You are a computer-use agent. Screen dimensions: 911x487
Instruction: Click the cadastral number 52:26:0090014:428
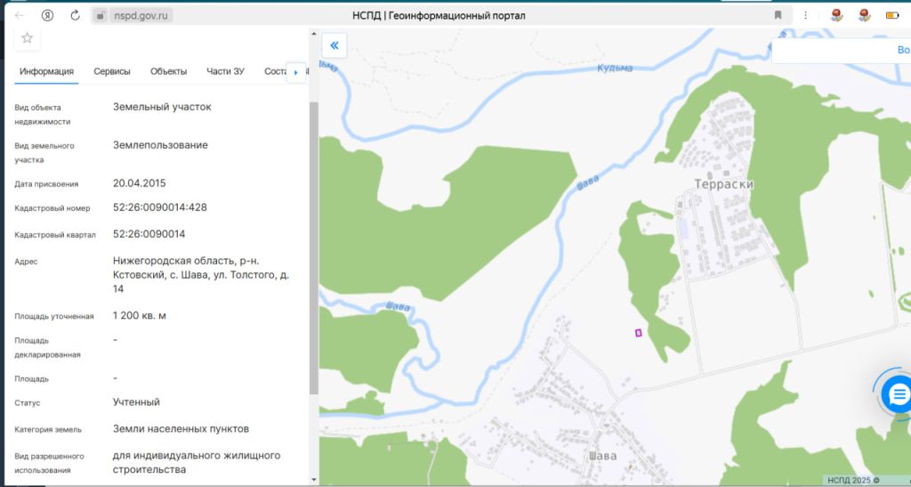(160, 207)
